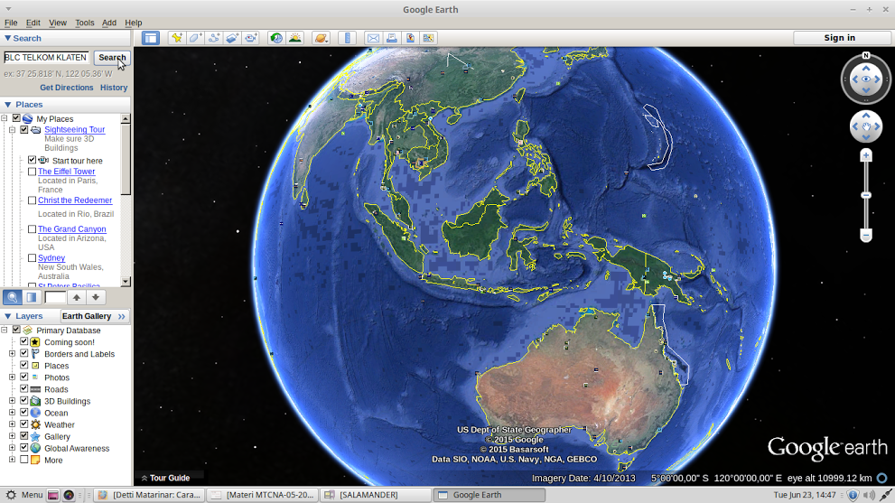Click the look joystick eye center

click(866, 79)
